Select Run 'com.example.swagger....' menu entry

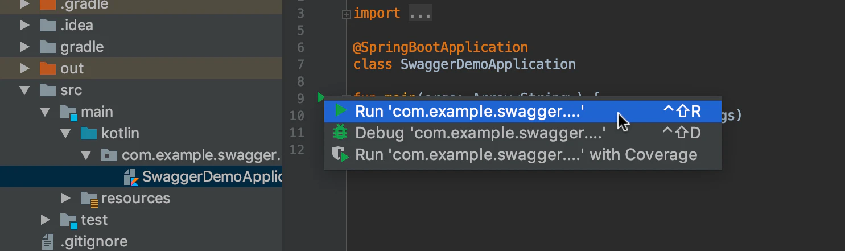(x=522, y=111)
